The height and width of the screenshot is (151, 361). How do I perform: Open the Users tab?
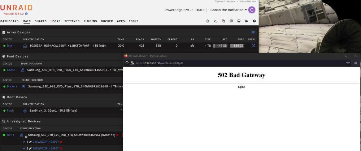coord(56,21)
